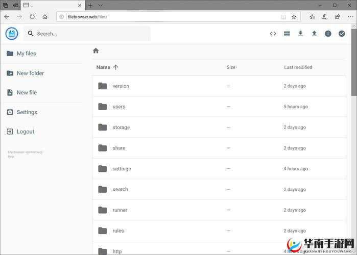Click the Help link in sidebar

click(11, 157)
